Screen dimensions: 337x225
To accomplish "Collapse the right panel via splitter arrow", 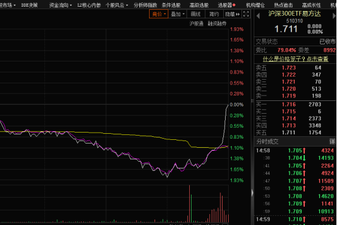I will [252, 193].
